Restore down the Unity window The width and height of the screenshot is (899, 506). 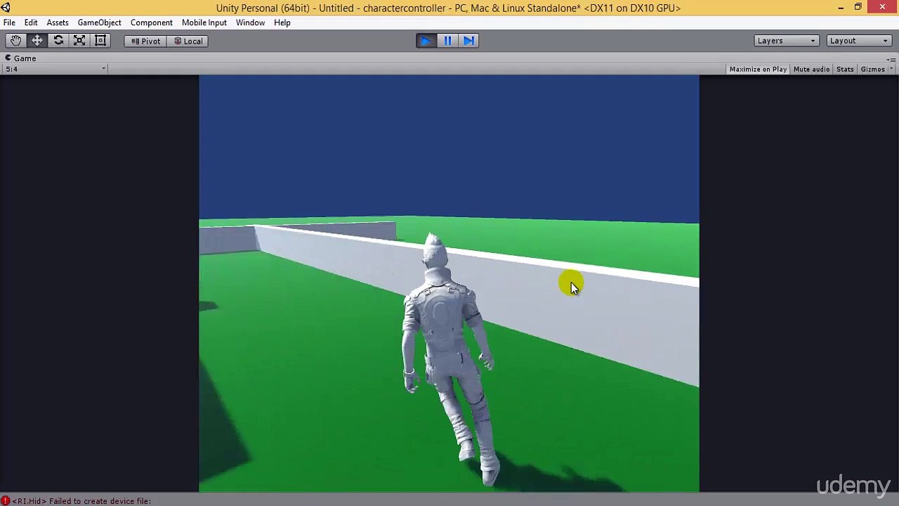pos(858,8)
